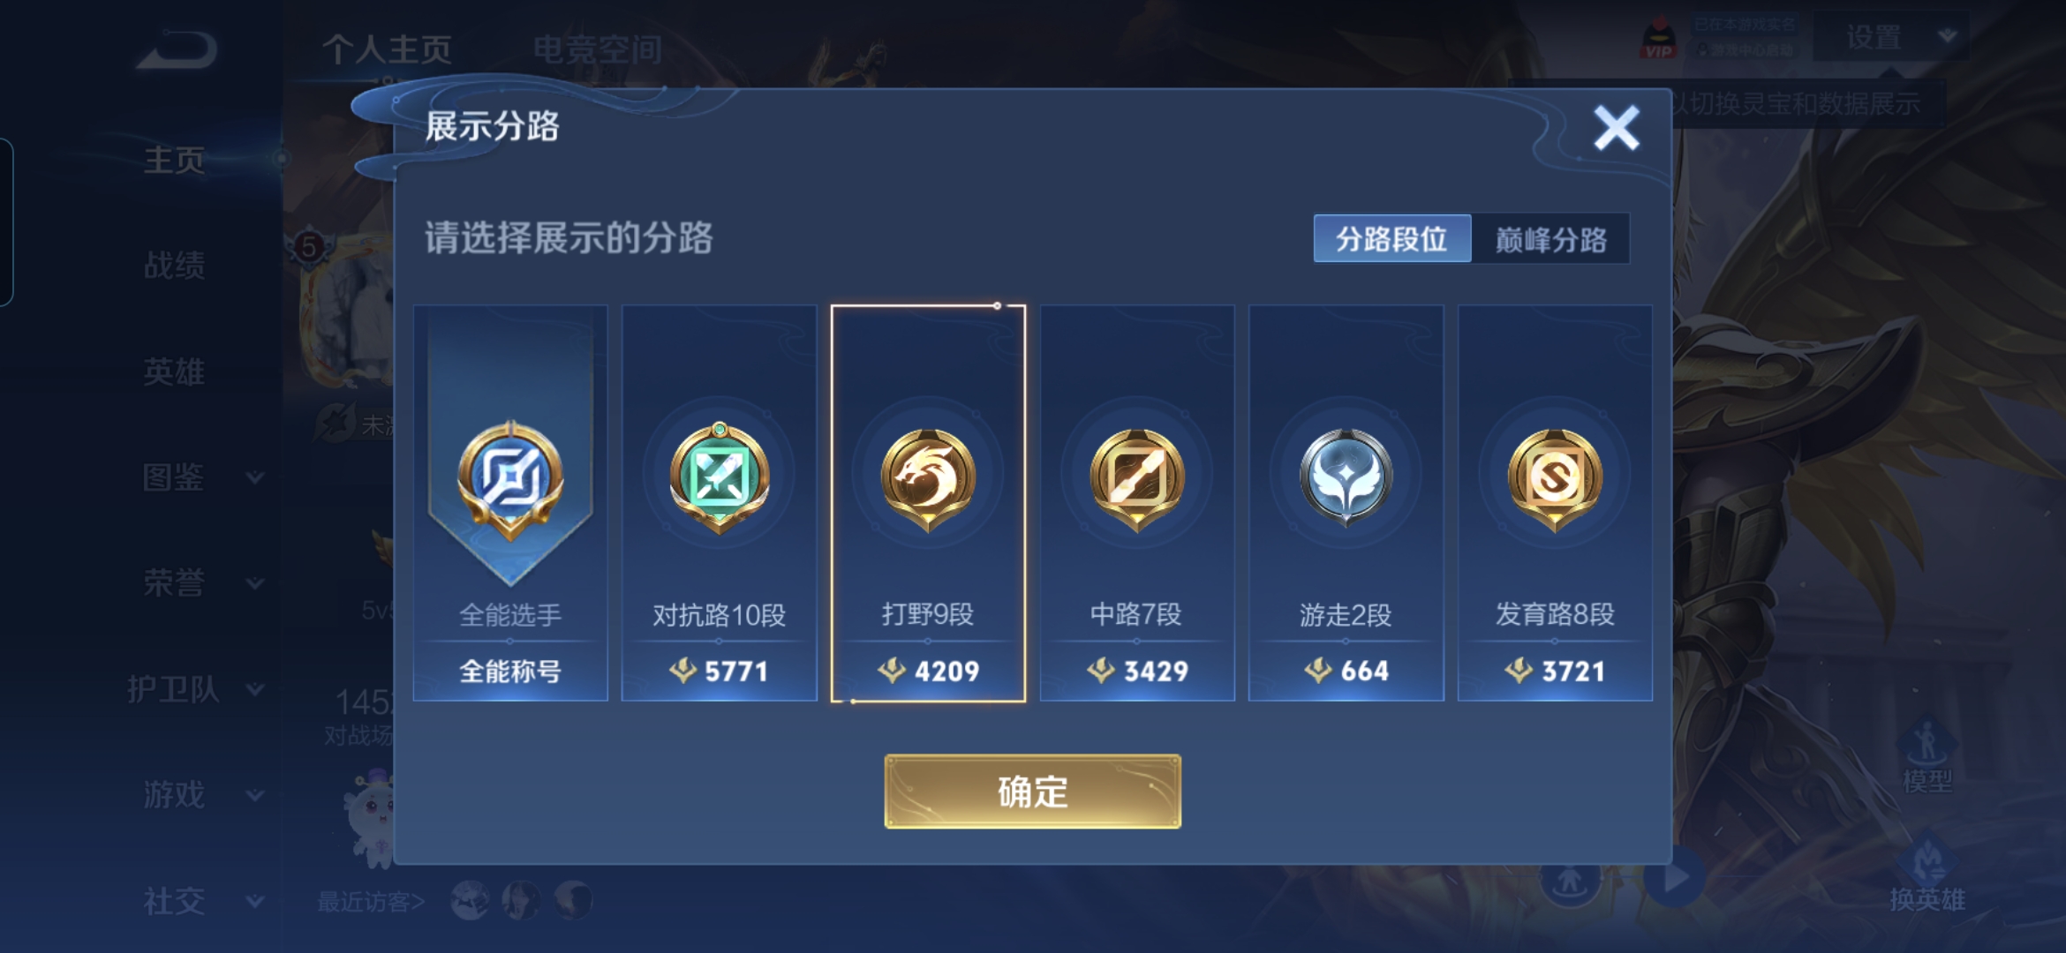Close the 展示分路 dialog

click(x=1617, y=128)
